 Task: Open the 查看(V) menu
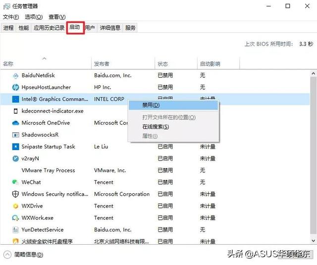click(x=57, y=17)
